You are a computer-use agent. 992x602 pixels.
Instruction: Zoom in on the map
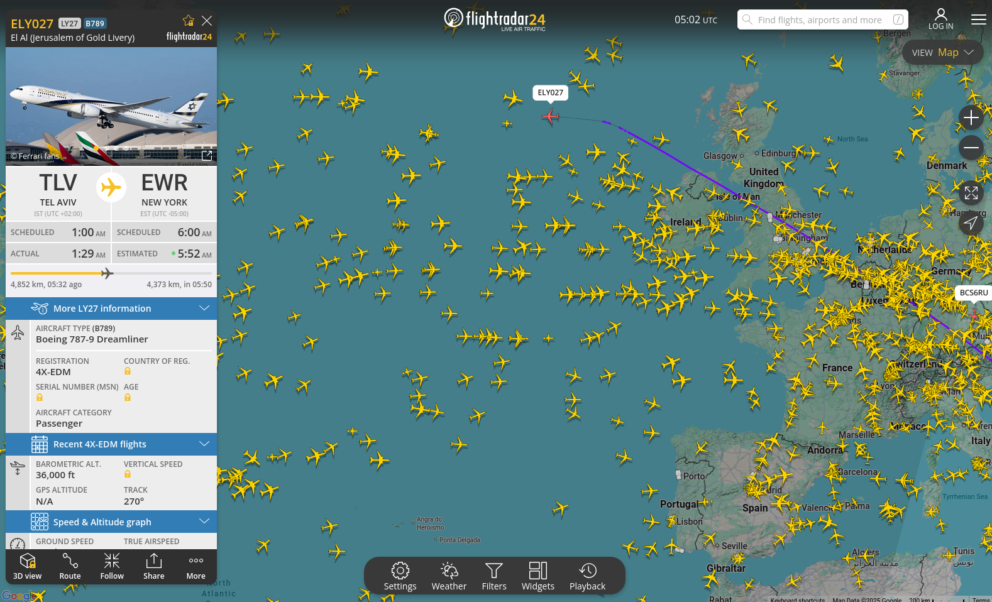[971, 118]
